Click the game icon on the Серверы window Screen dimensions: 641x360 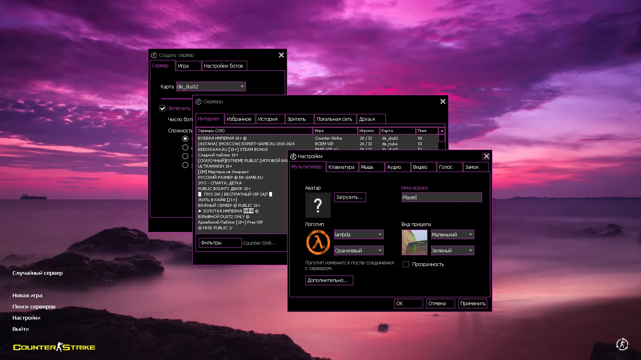click(x=198, y=102)
